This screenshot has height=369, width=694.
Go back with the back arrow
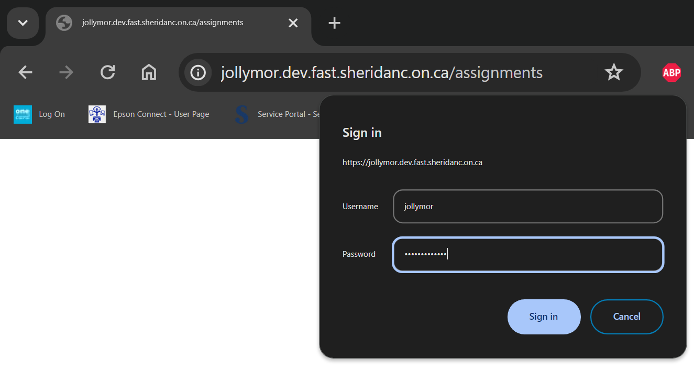[25, 72]
